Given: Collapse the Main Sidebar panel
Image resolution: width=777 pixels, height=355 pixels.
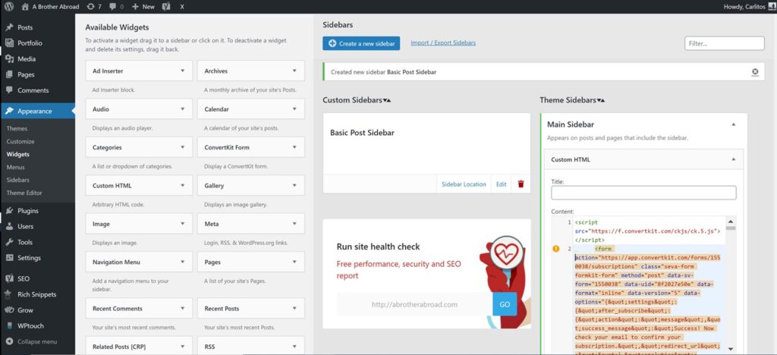Looking at the screenshot, I should click(734, 124).
